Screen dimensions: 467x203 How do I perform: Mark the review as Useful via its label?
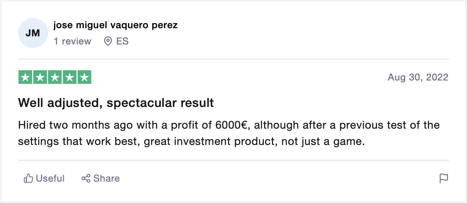click(50, 178)
